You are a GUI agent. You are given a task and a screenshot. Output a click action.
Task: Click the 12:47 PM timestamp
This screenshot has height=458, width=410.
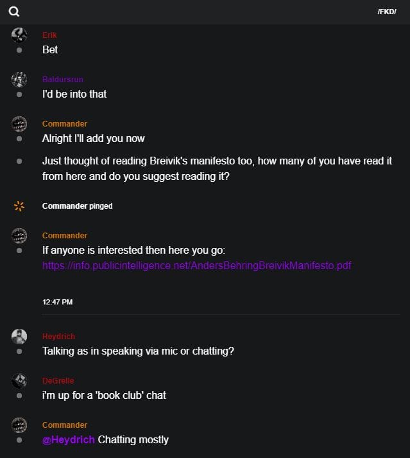(57, 302)
